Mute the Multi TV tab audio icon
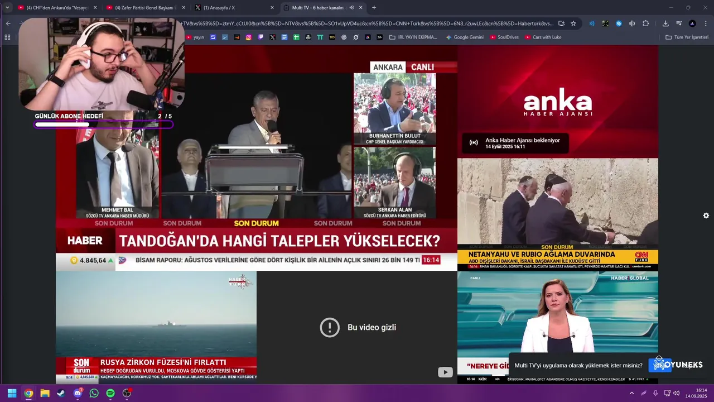This screenshot has width=714, height=402. pyautogui.click(x=351, y=8)
